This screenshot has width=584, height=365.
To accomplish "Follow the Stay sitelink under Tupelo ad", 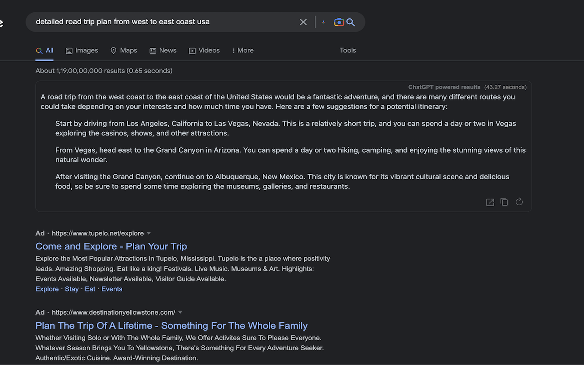I will click(72, 289).
